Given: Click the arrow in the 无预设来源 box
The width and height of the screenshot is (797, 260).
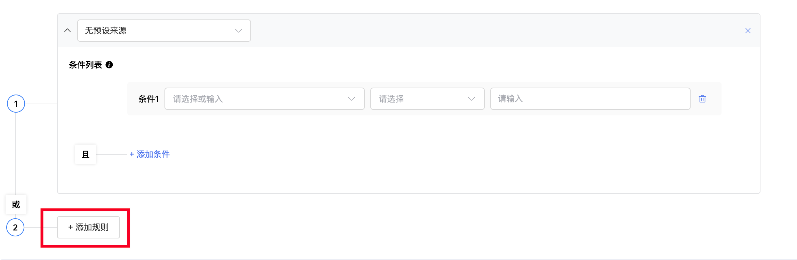Looking at the screenshot, I should (239, 31).
